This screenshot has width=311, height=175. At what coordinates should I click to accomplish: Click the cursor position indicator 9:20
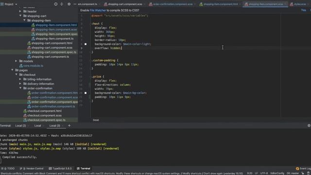250,173
